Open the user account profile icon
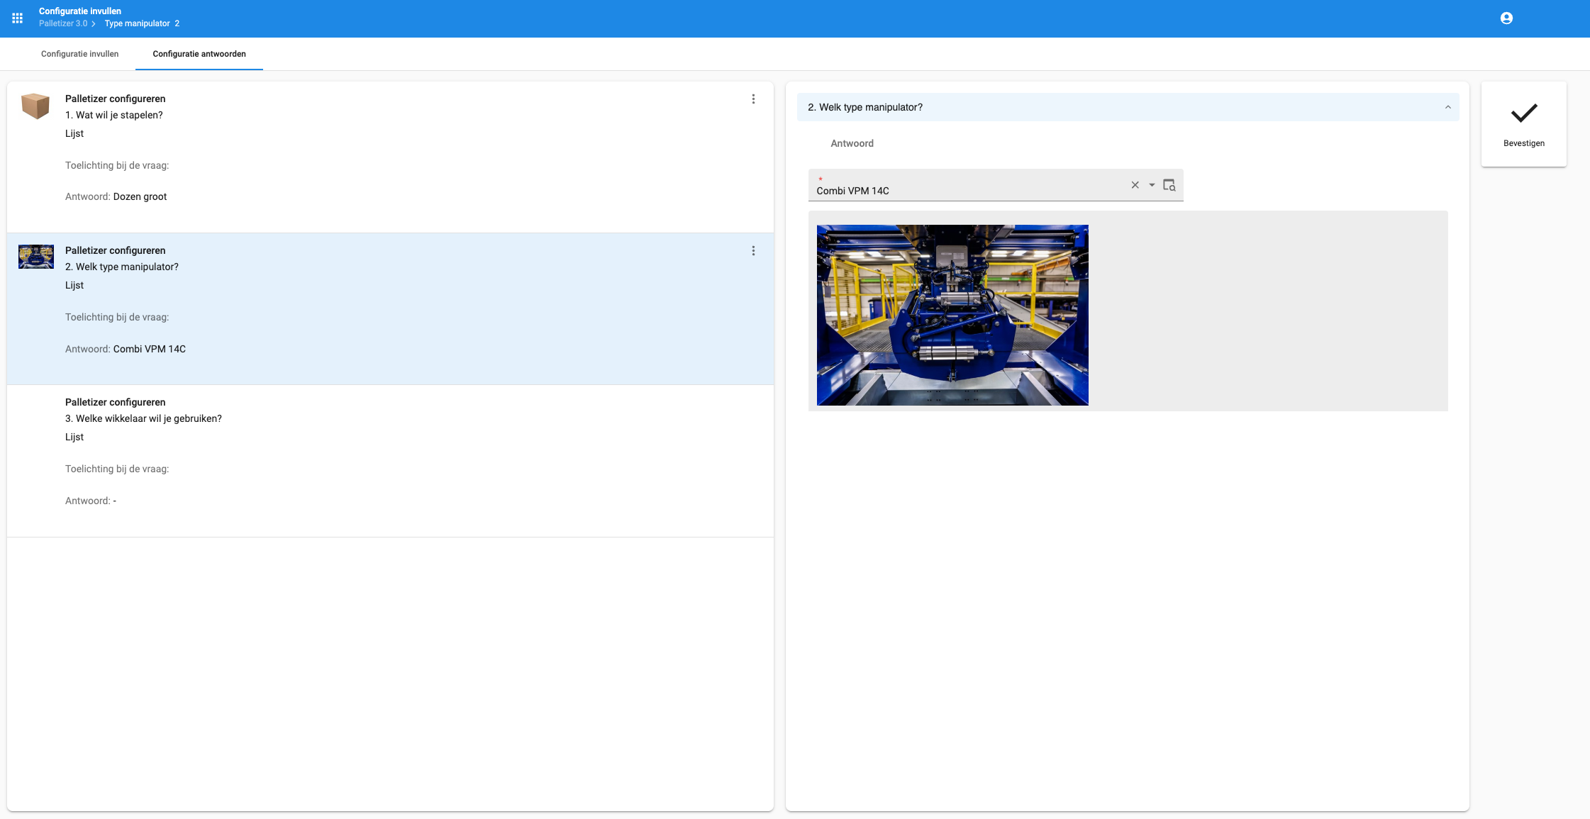 [x=1506, y=18]
